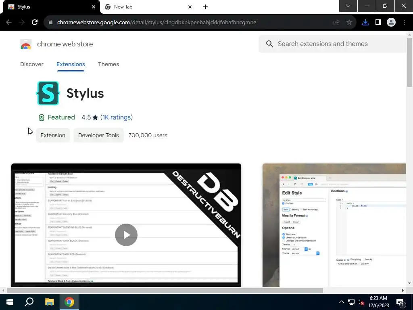Open the Chrome profile avatar
This screenshot has width=413, height=310.
[x=391, y=23]
